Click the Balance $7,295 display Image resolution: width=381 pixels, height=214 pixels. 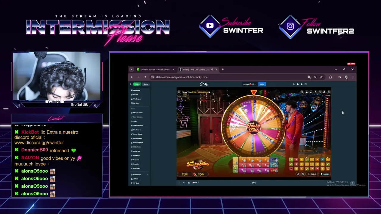[185, 174]
